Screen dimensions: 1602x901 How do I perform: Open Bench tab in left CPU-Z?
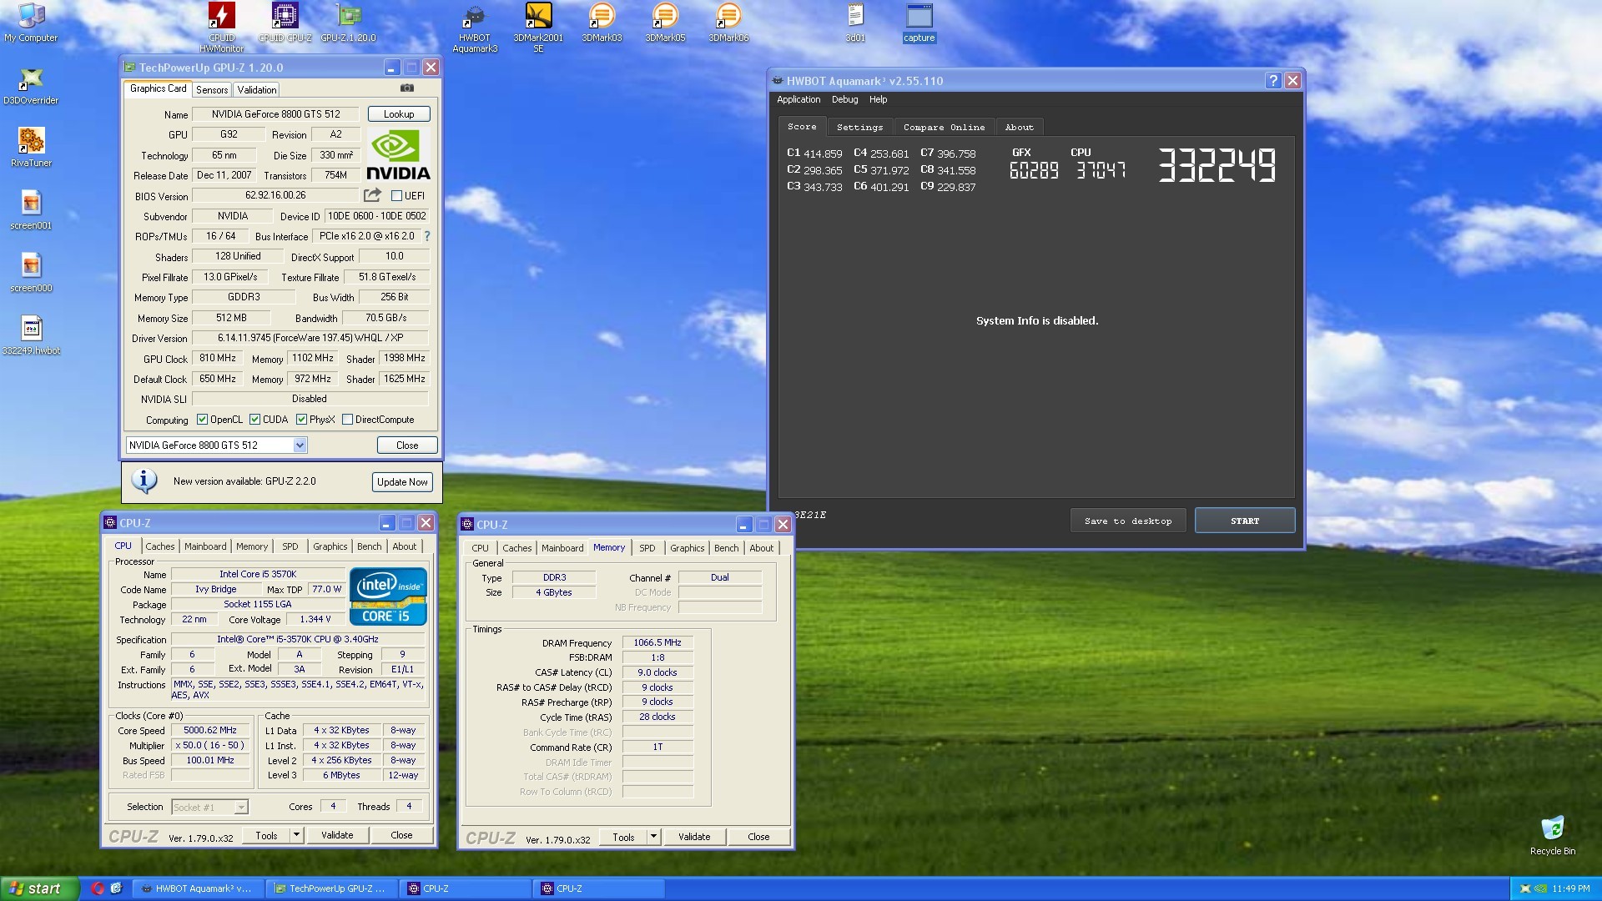pyautogui.click(x=369, y=546)
